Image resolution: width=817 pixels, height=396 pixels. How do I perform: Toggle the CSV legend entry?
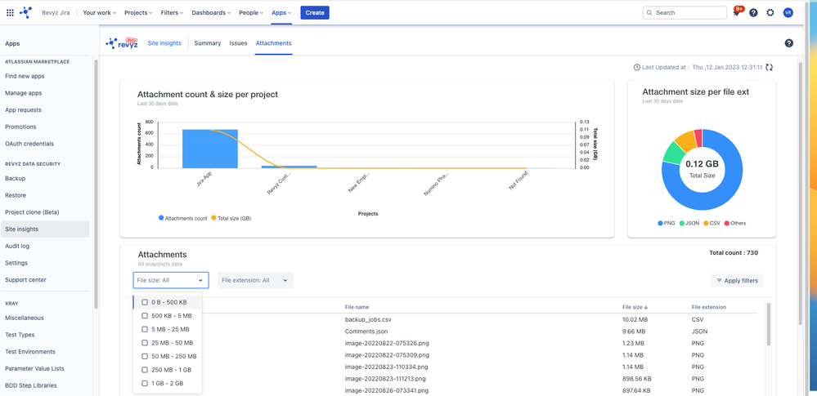pos(712,223)
